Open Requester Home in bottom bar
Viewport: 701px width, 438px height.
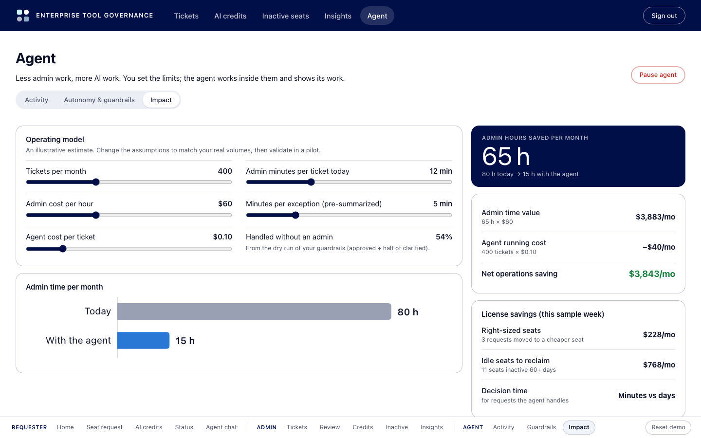point(65,427)
